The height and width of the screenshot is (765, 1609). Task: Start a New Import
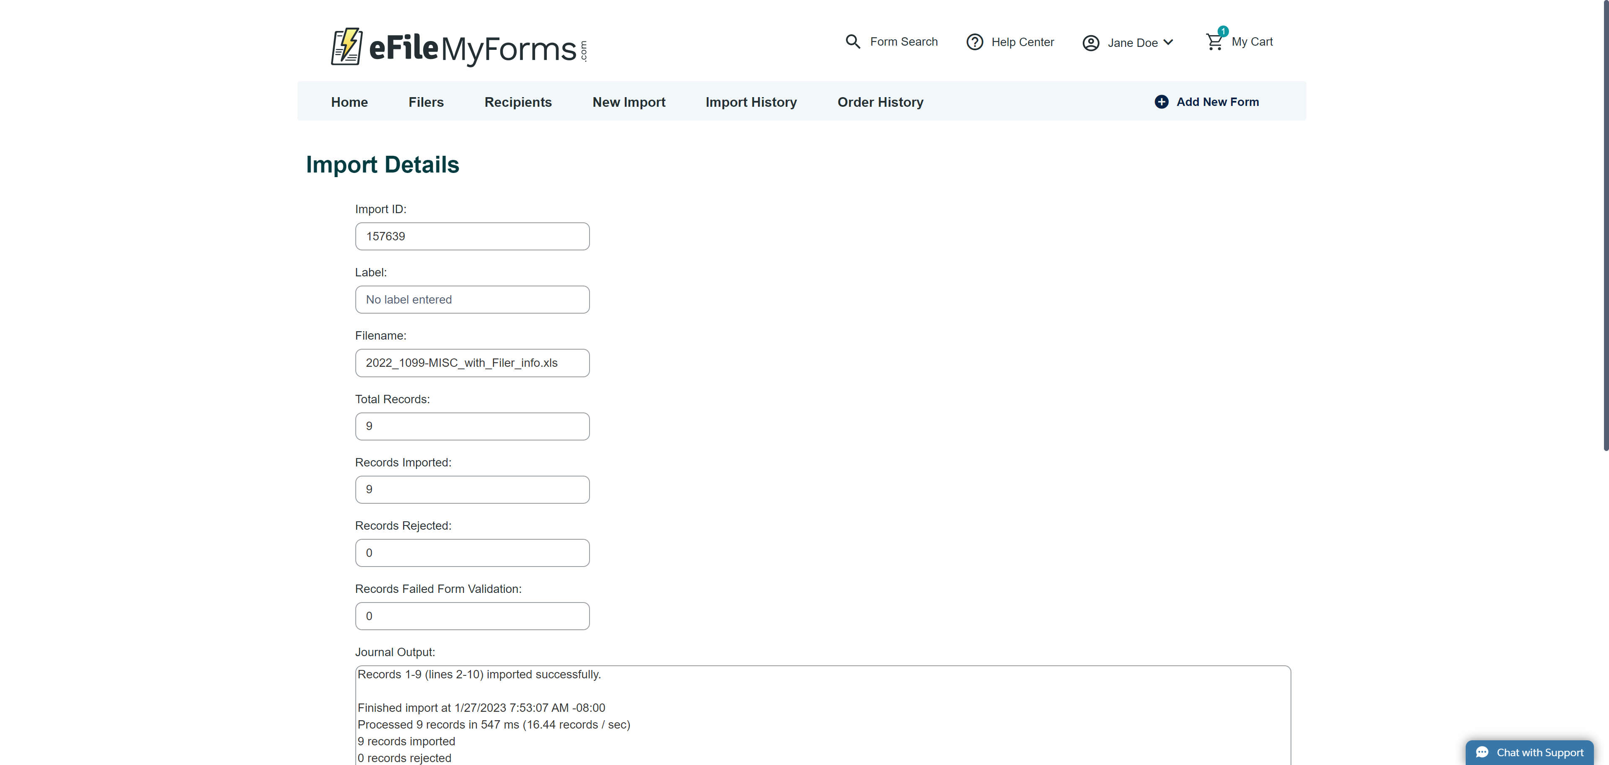pyautogui.click(x=629, y=102)
